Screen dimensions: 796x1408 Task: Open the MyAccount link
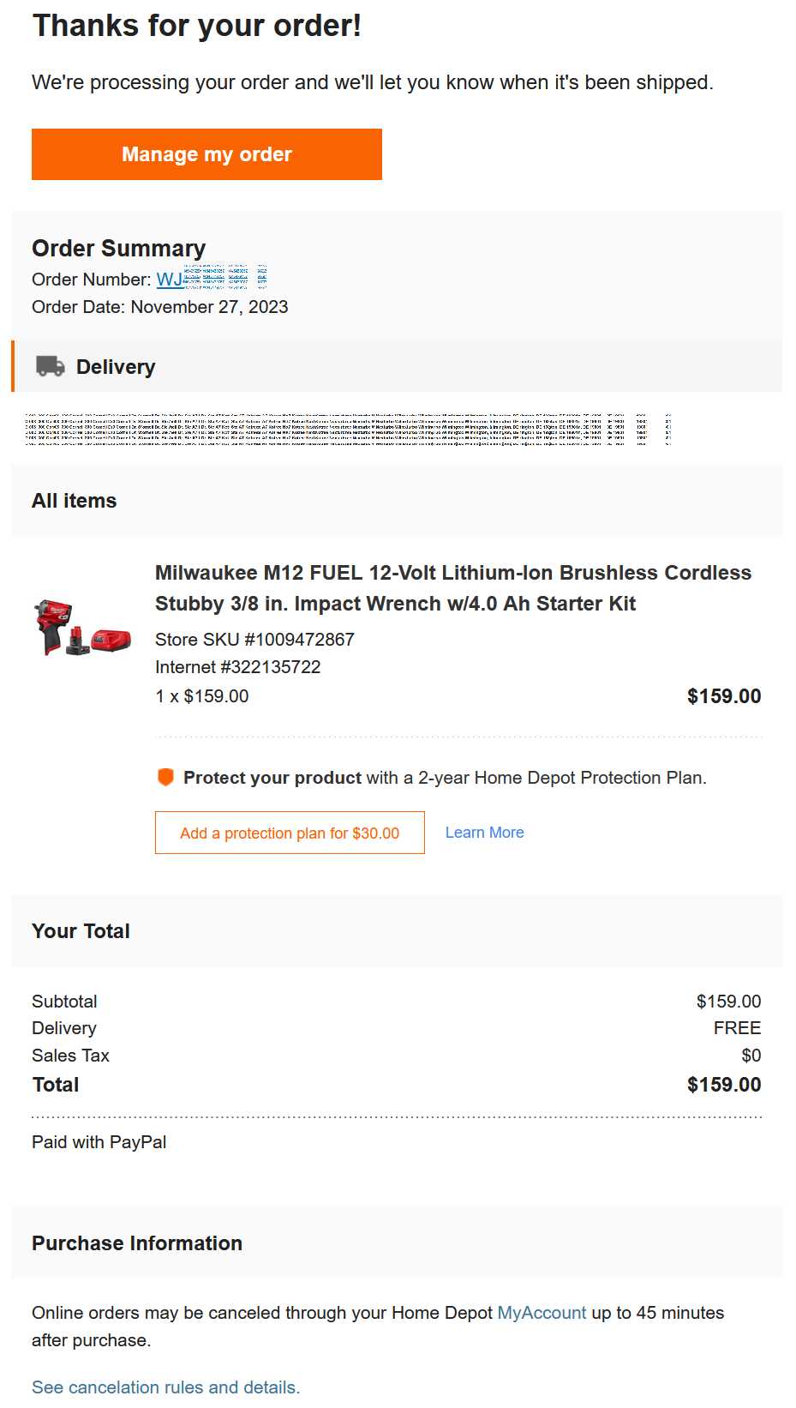542,1313
